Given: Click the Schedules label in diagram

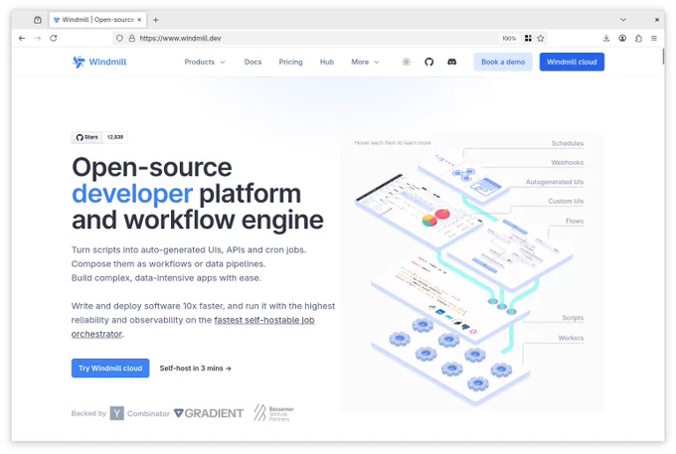Looking at the screenshot, I should click(568, 143).
